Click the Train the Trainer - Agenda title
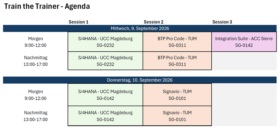The width and height of the screenshot is (280, 132). 47,6
